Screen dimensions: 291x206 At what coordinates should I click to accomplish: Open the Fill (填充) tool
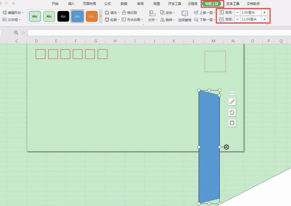pyautogui.click(x=111, y=12)
